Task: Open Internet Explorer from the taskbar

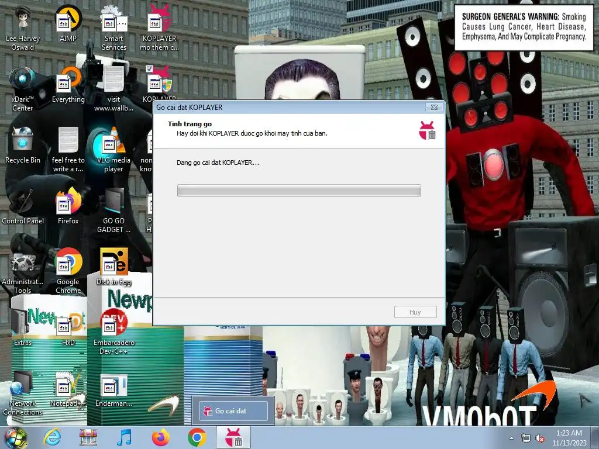Action: click(x=52, y=437)
